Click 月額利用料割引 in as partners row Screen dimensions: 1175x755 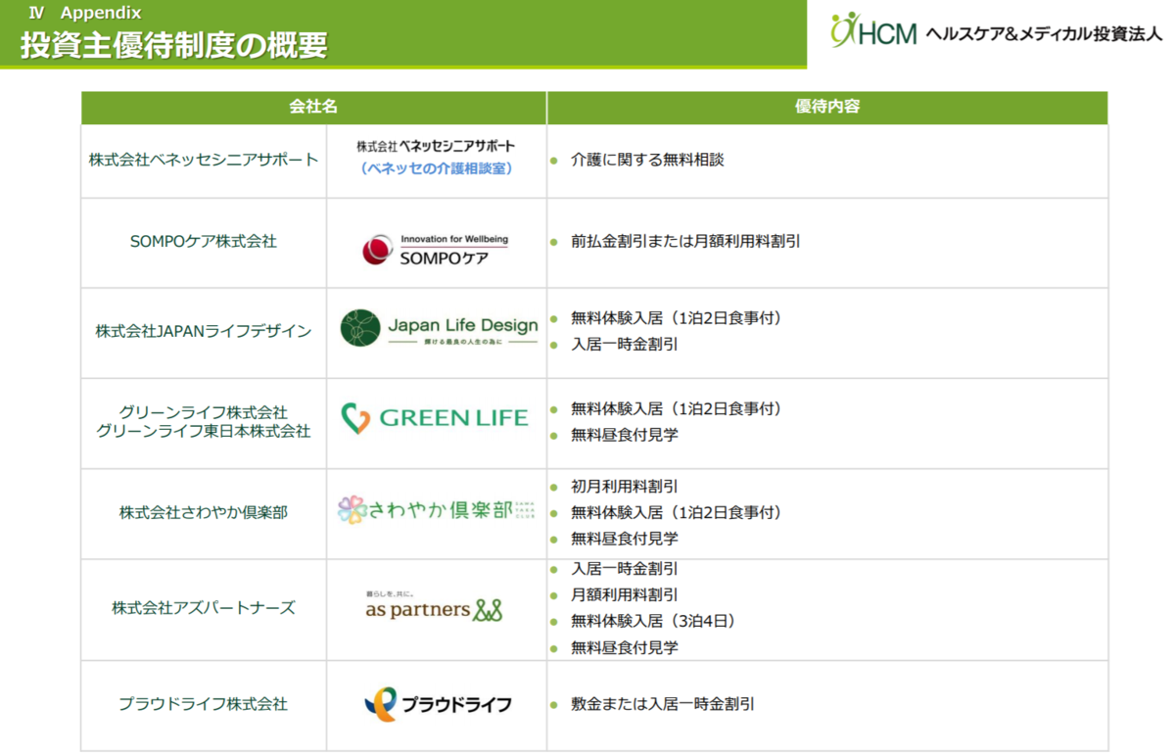pos(625,594)
